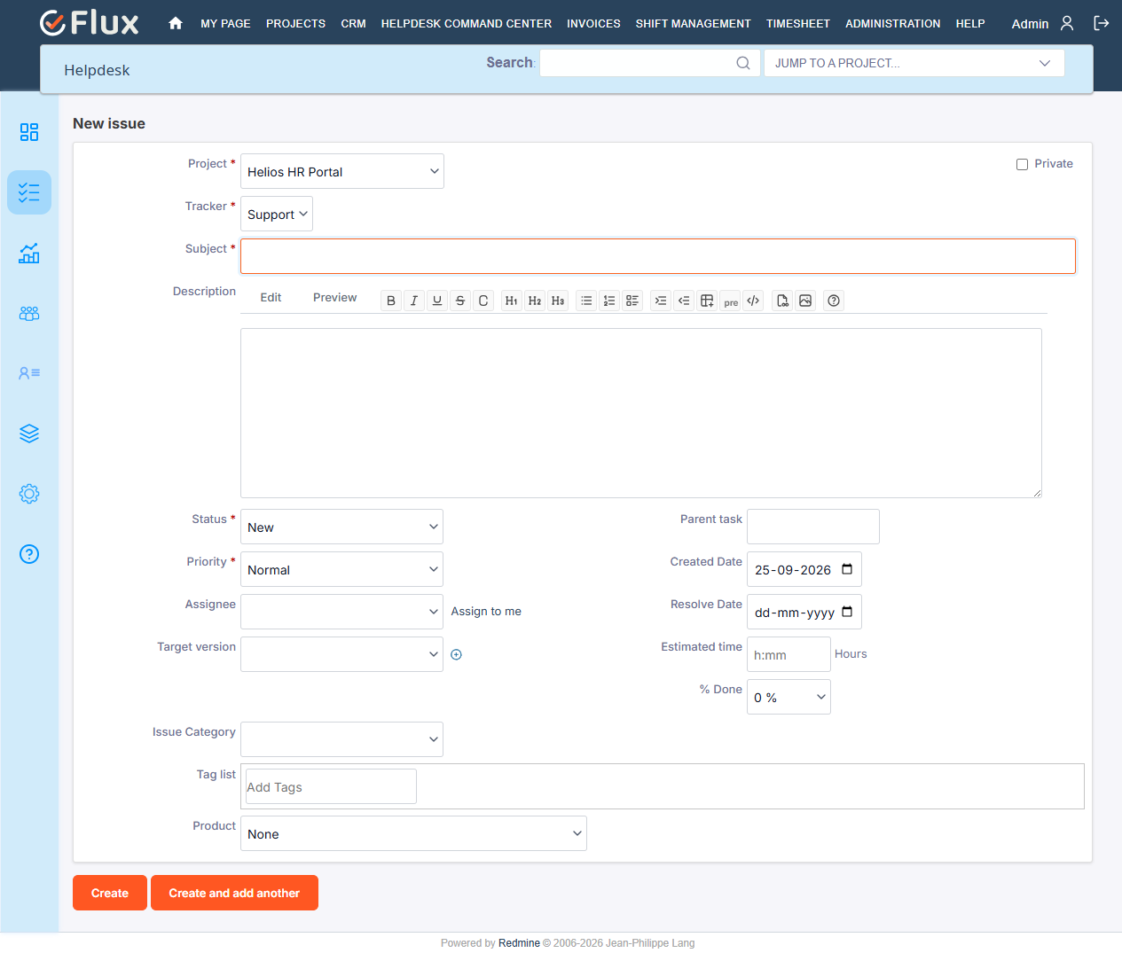
Task: Open the team members sidebar icon
Action: [x=29, y=313]
